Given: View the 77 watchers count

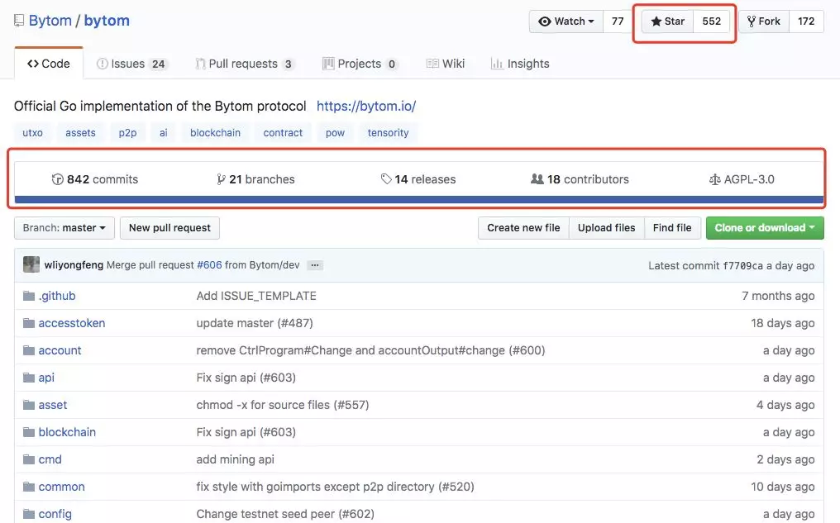Looking at the screenshot, I should tap(618, 21).
